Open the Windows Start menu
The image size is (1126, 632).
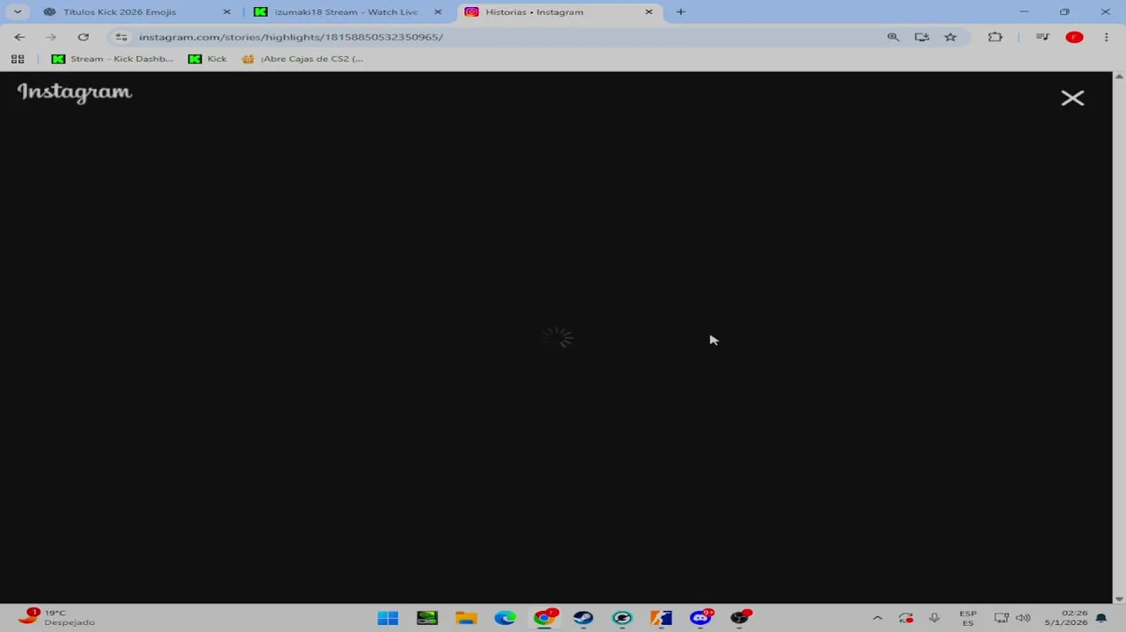click(x=388, y=618)
